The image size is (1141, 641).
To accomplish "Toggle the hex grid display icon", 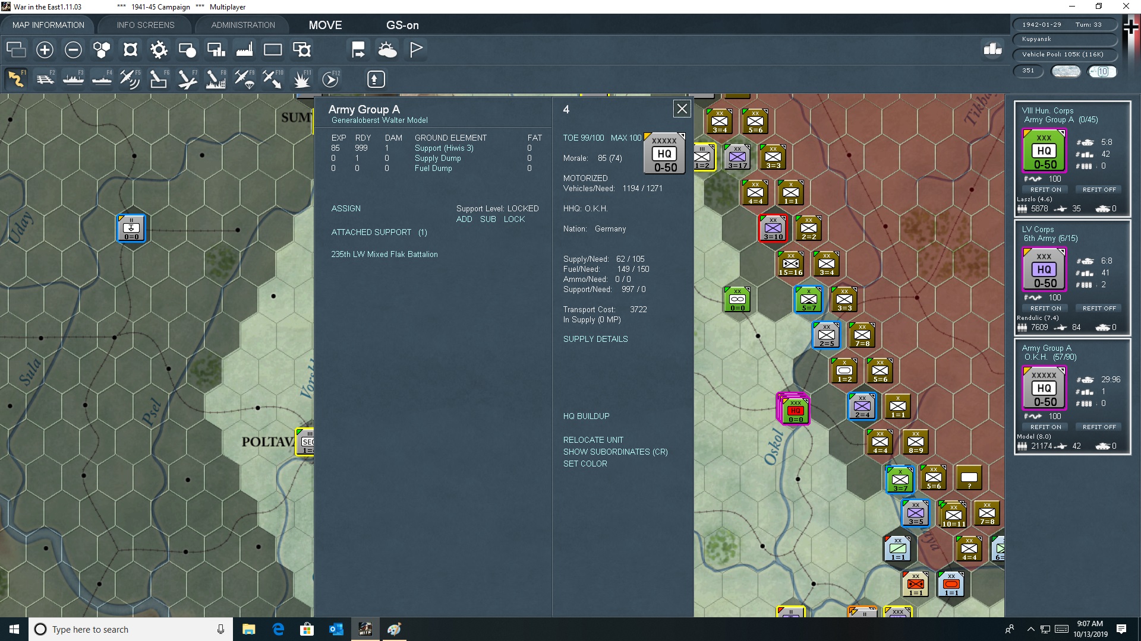I will (102, 50).
